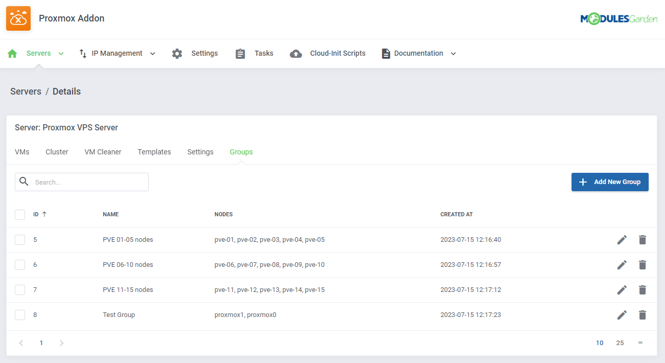
Task: Expand the Servers dropdown chevron
Action: [x=61, y=54]
